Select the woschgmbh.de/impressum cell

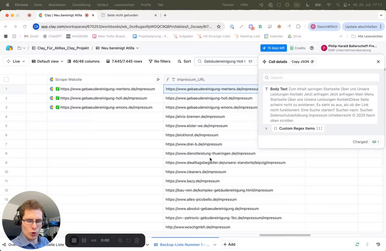click(234, 227)
